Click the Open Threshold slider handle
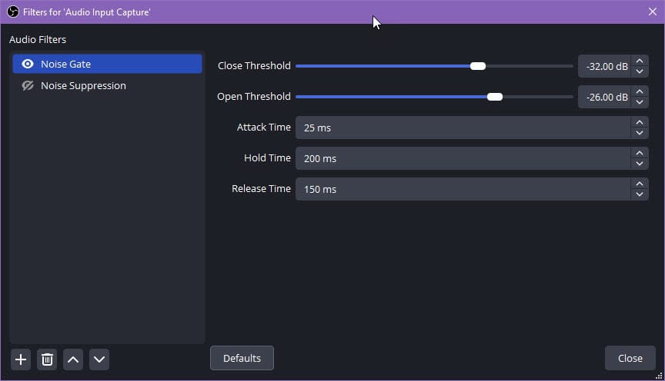The height and width of the screenshot is (381, 665). [494, 97]
